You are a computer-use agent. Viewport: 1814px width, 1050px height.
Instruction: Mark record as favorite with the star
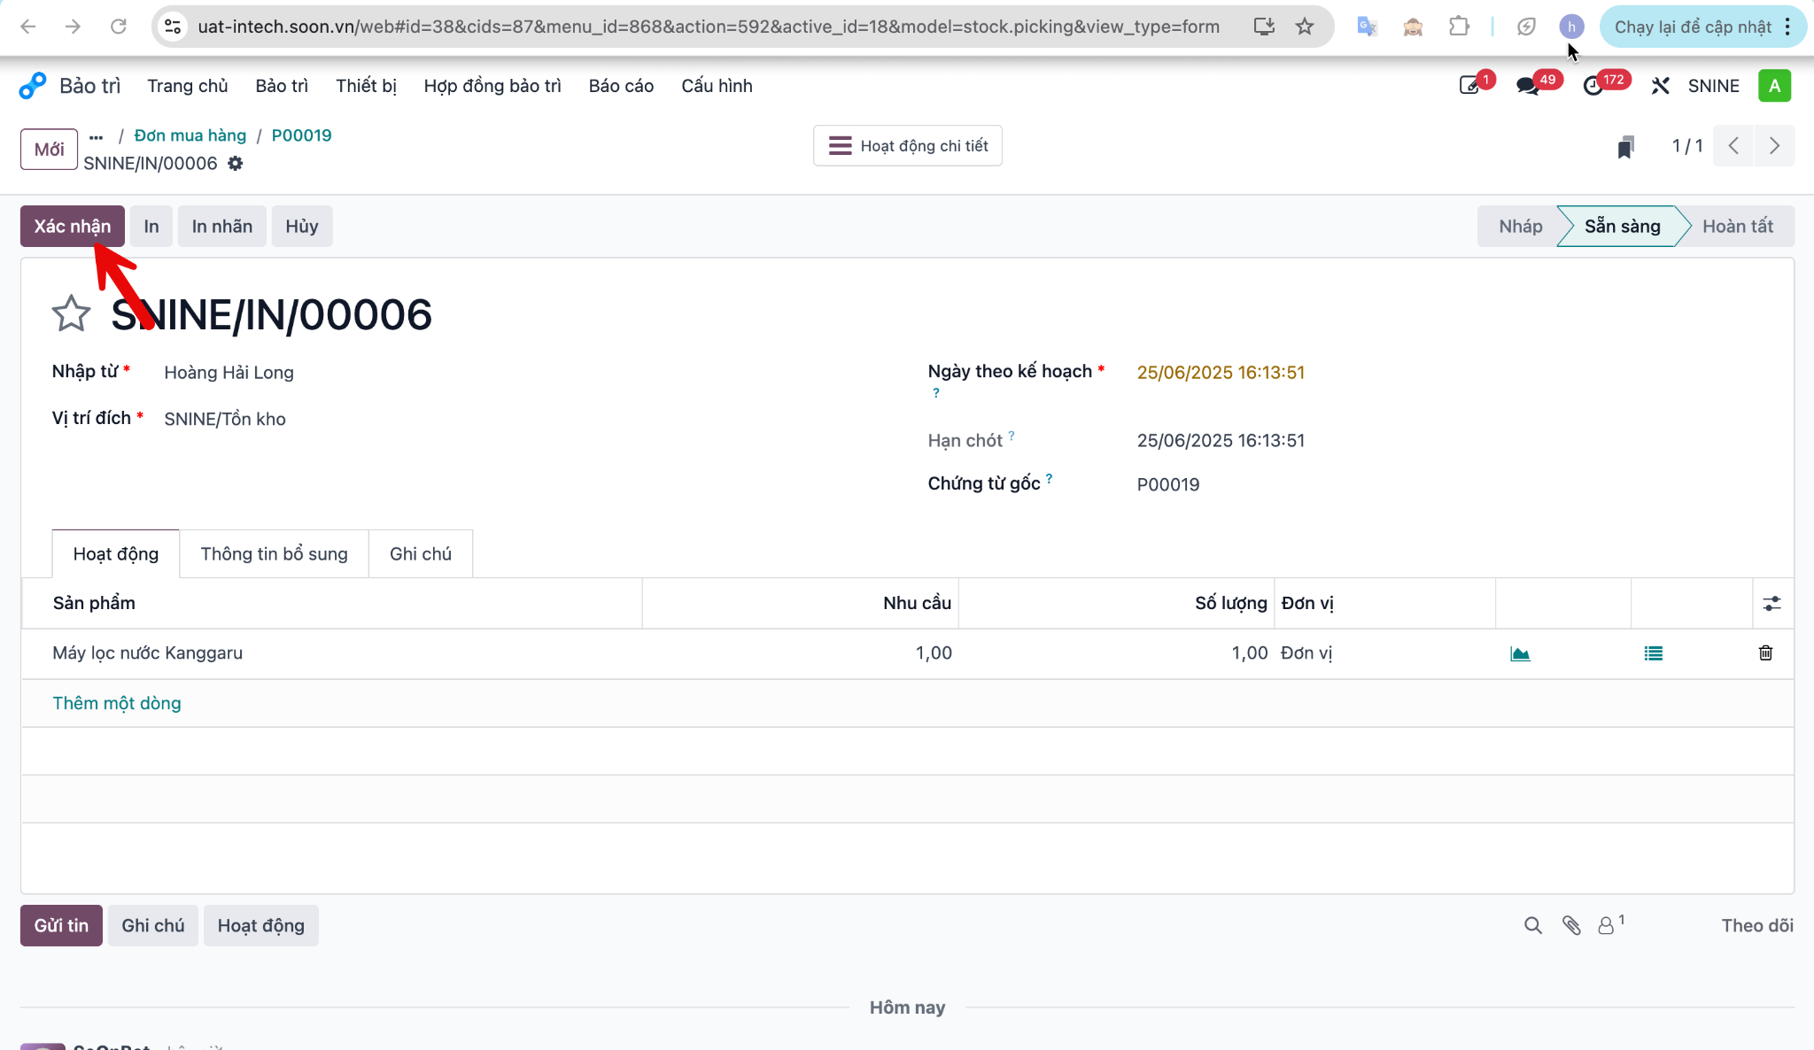click(71, 313)
